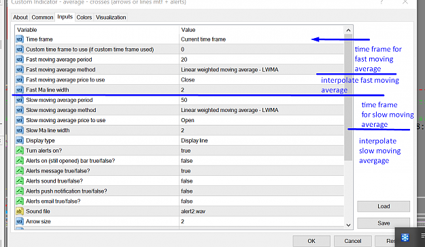Screen dimensions: 425x247
Task: Click the green icon beside Alerts push notification
Action: [x=20, y=191]
